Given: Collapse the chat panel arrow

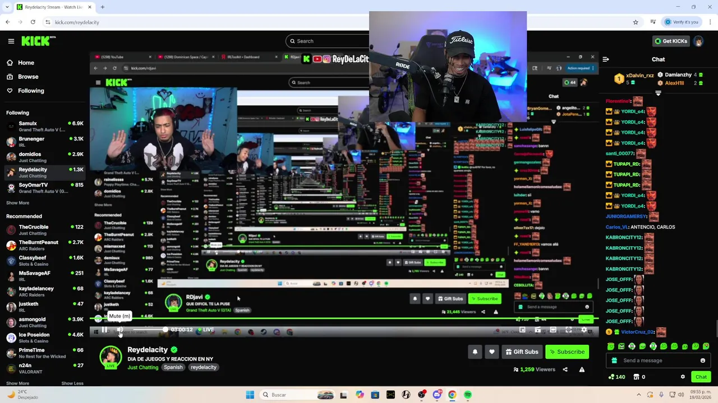Looking at the screenshot, I should tap(606, 59).
